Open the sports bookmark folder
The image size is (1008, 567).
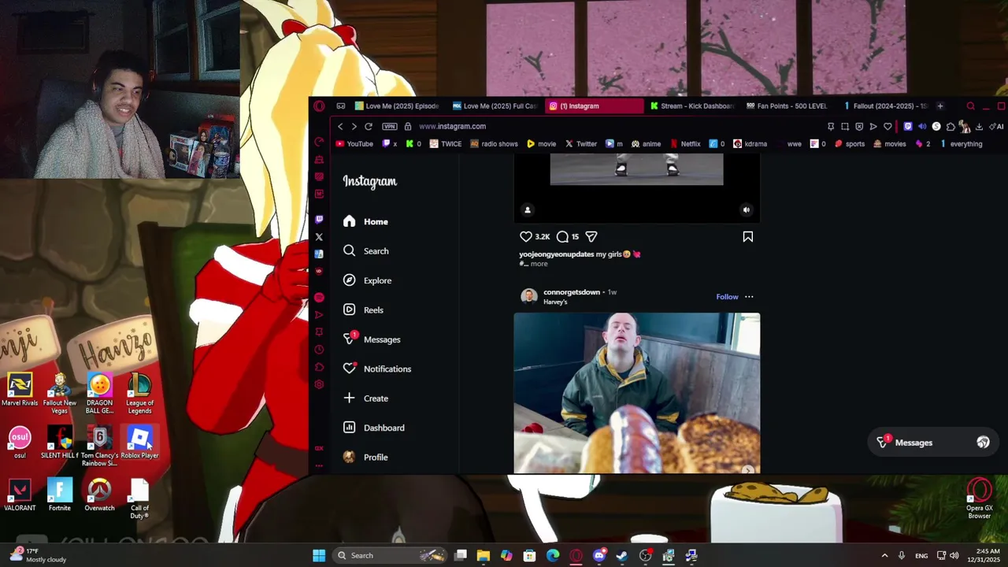(849, 144)
